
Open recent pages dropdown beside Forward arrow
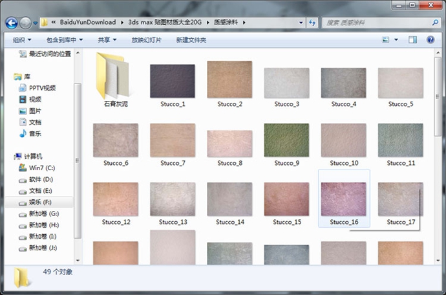pos(36,23)
